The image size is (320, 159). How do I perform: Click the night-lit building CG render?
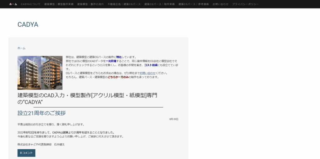pos(52,73)
